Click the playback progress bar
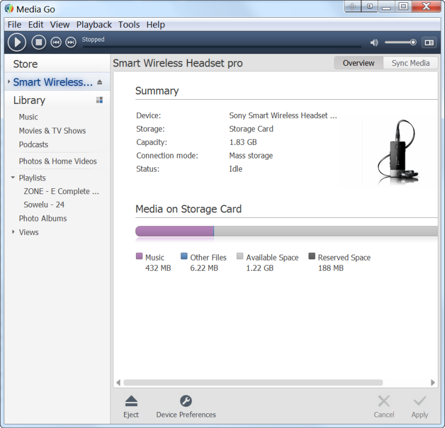 pos(222,46)
